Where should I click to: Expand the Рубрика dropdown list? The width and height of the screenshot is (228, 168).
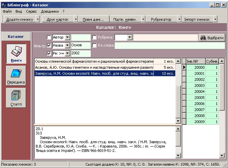pos(130,38)
